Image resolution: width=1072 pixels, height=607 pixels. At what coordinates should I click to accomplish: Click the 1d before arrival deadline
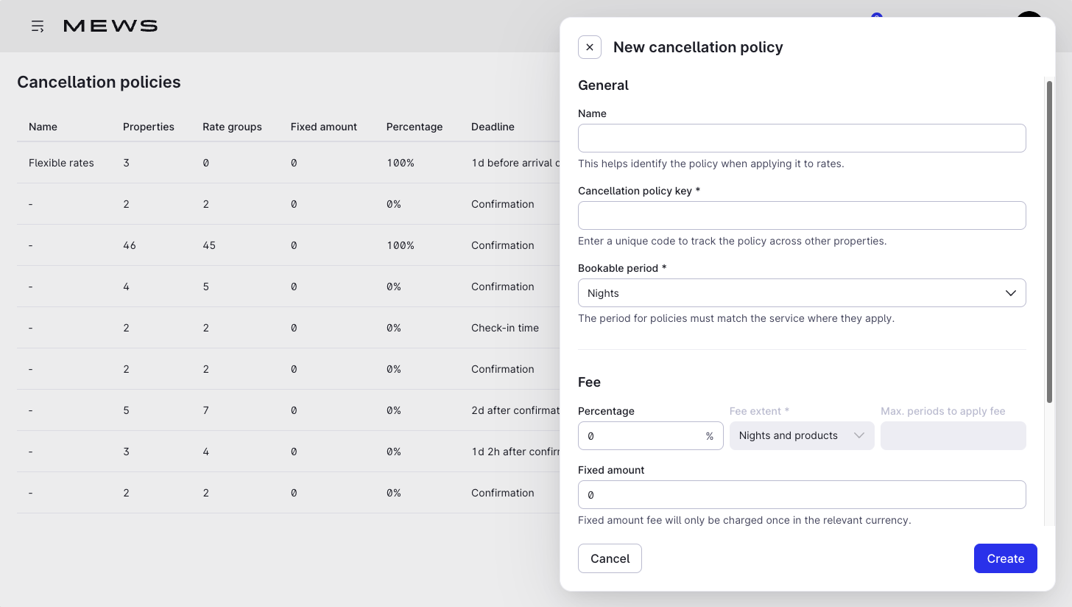[x=515, y=163]
